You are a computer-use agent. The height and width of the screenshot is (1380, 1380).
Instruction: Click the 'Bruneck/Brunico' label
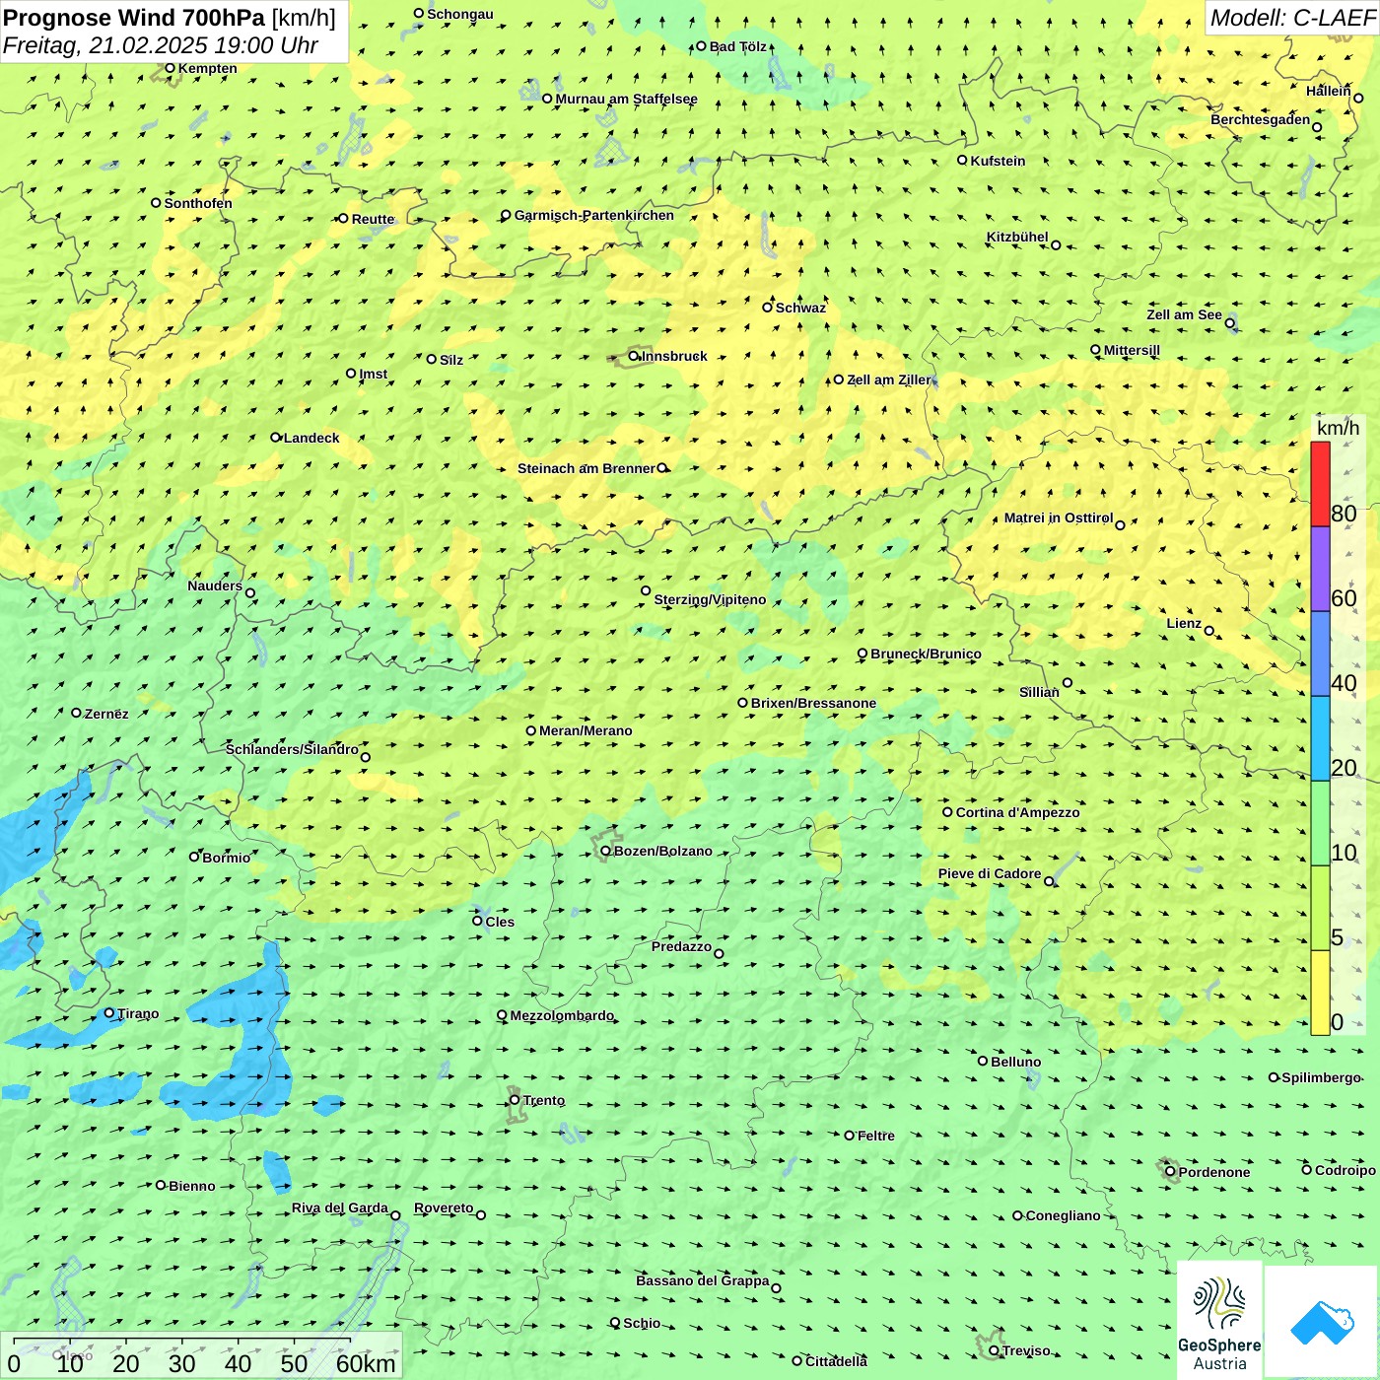coord(926,654)
